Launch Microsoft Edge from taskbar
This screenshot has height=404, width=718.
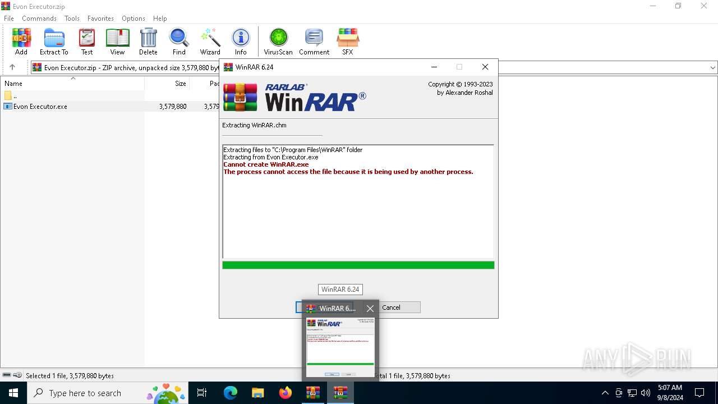pyautogui.click(x=231, y=393)
